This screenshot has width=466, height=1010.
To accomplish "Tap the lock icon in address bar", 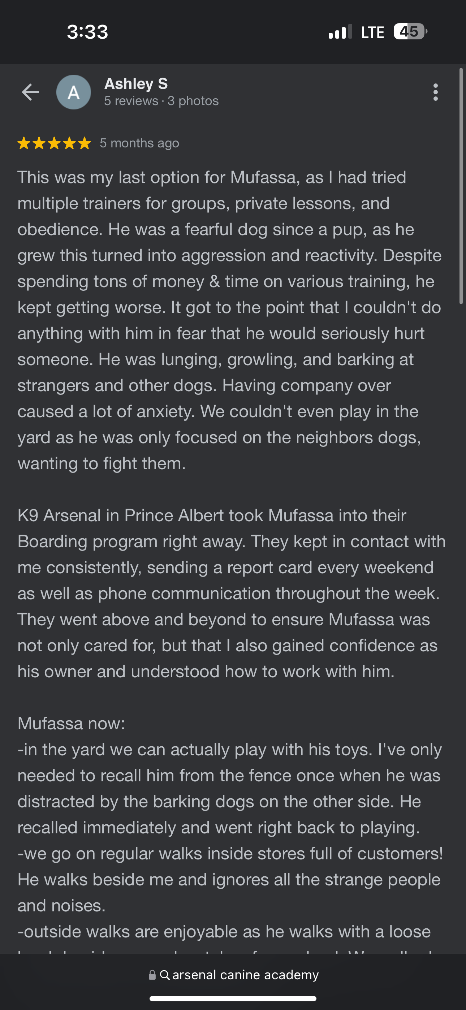I will [x=152, y=975].
